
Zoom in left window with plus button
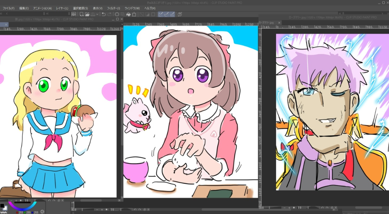coord(16,200)
